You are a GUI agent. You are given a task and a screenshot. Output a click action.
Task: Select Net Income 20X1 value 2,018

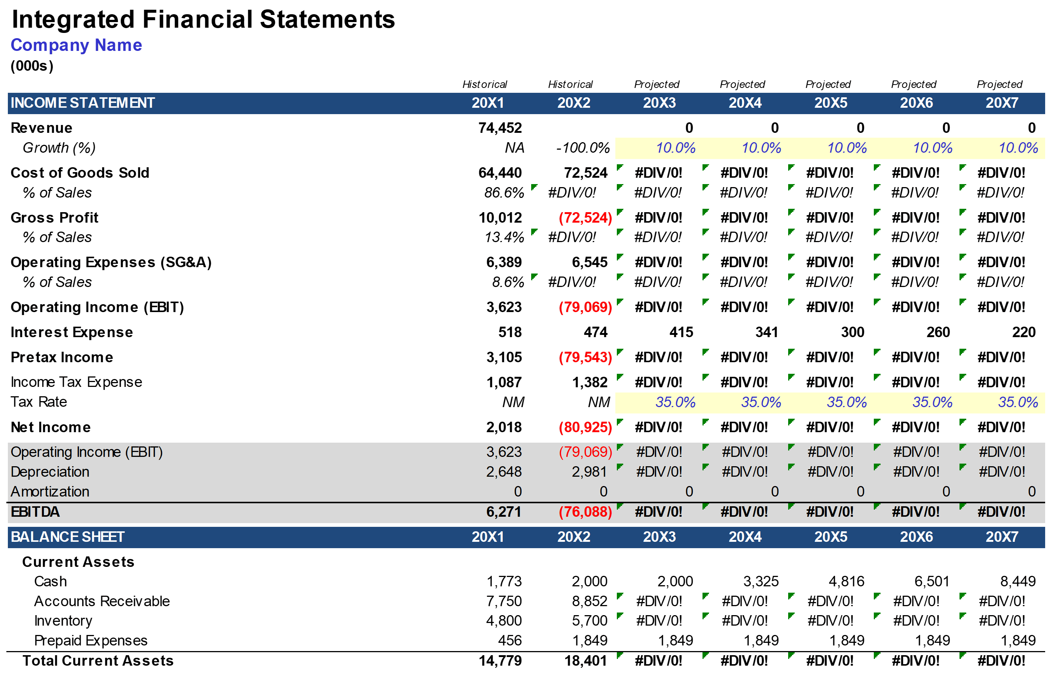pos(504,428)
